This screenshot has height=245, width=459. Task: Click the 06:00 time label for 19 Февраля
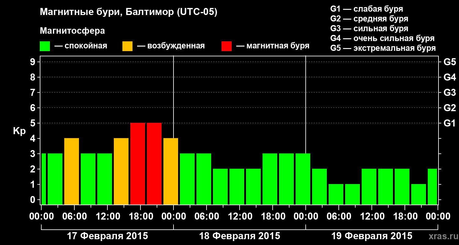point(339,217)
